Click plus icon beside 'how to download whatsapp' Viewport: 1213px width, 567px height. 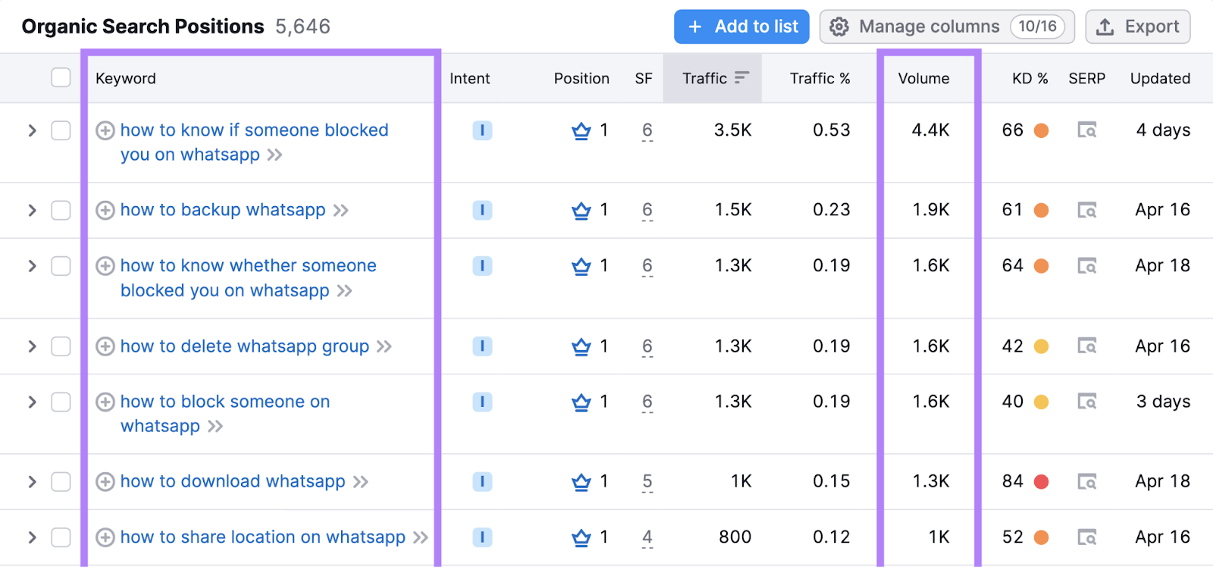click(105, 482)
